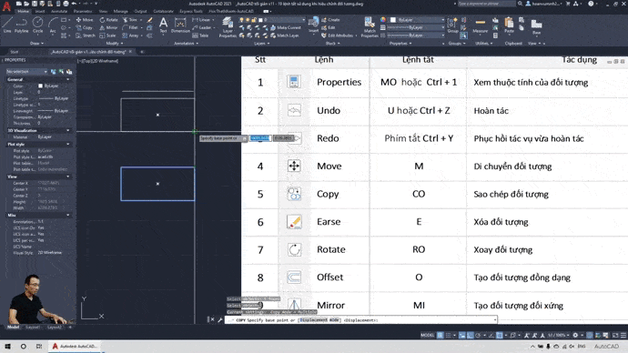628x353 pixels.
Task: Click the Match Properties tool
Action: pos(370,26)
